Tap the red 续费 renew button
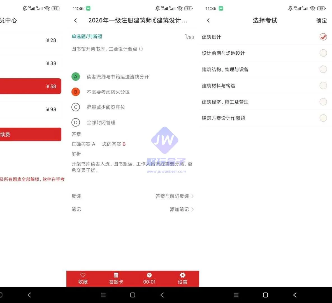The width and height of the screenshot is (332, 303). click(x=31, y=134)
